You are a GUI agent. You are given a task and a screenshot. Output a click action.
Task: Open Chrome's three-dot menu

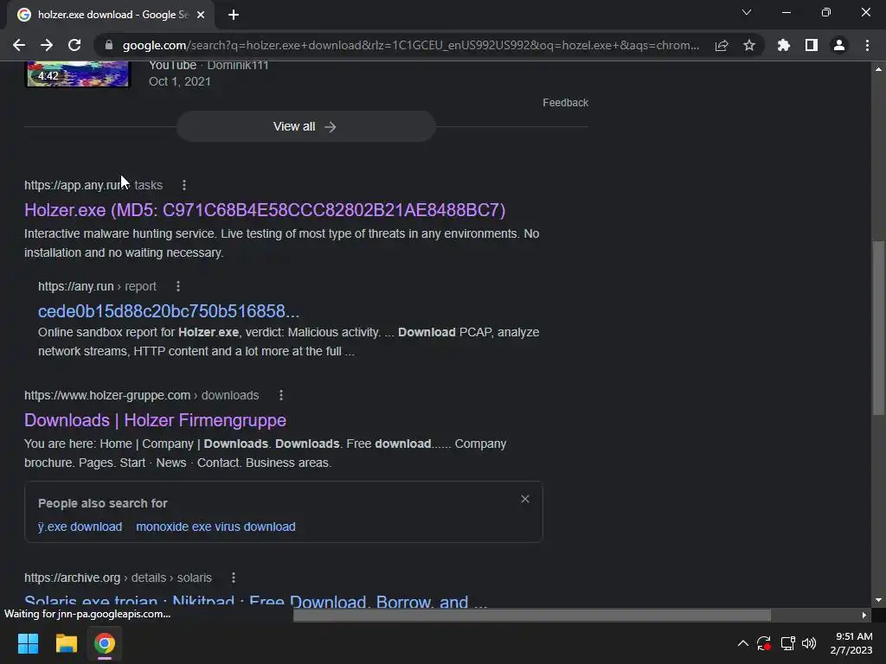click(x=867, y=45)
